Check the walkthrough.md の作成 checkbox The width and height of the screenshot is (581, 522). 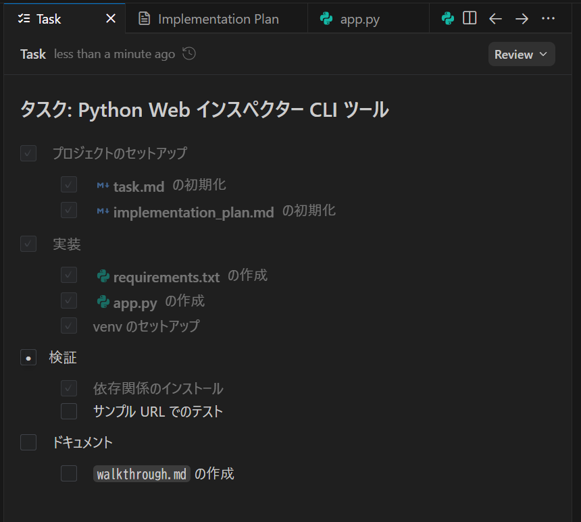click(x=69, y=473)
